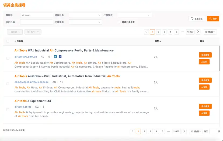The height and width of the screenshot is (141, 223).
Task: Open the operations dropdown with list icon
Action: point(33,32)
